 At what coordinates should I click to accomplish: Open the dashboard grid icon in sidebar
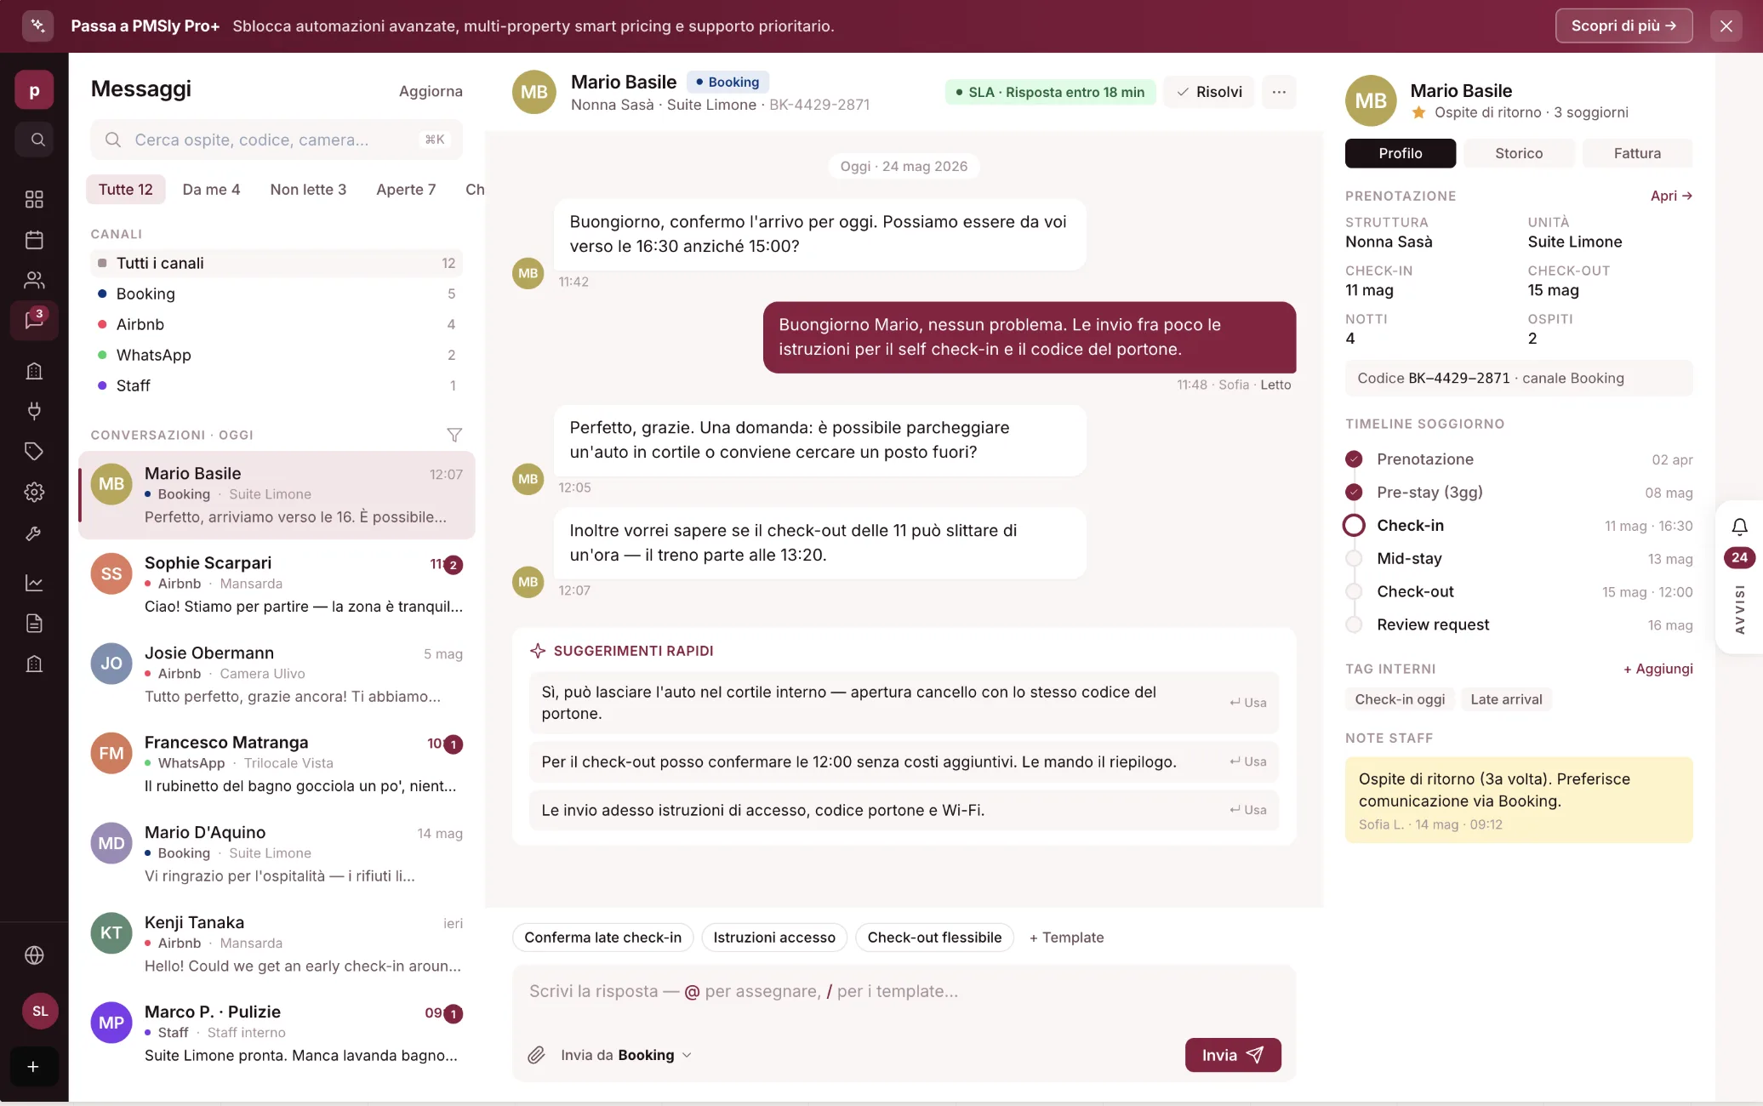click(x=34, y=199)
